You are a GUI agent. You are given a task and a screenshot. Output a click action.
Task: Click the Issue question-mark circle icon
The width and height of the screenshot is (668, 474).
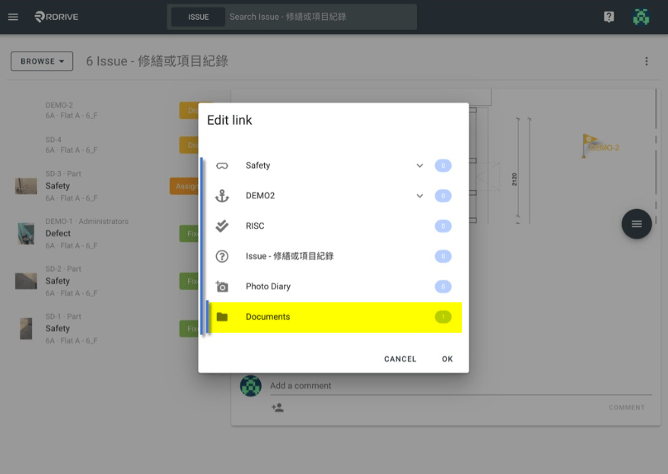222,256
